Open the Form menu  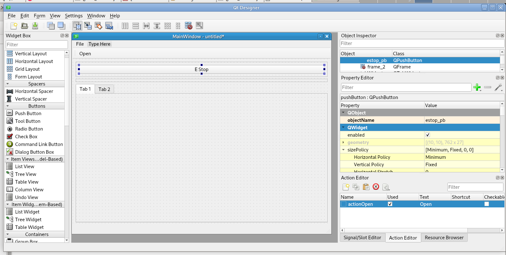[39, 16]
